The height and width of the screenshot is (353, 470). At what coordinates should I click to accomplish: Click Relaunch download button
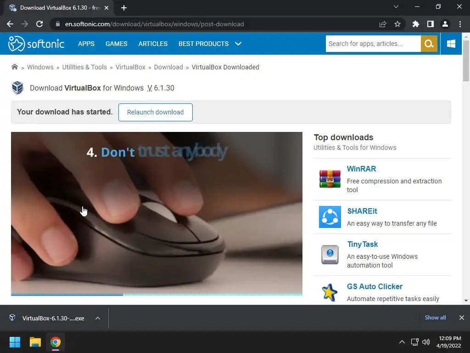pos(155,112)
